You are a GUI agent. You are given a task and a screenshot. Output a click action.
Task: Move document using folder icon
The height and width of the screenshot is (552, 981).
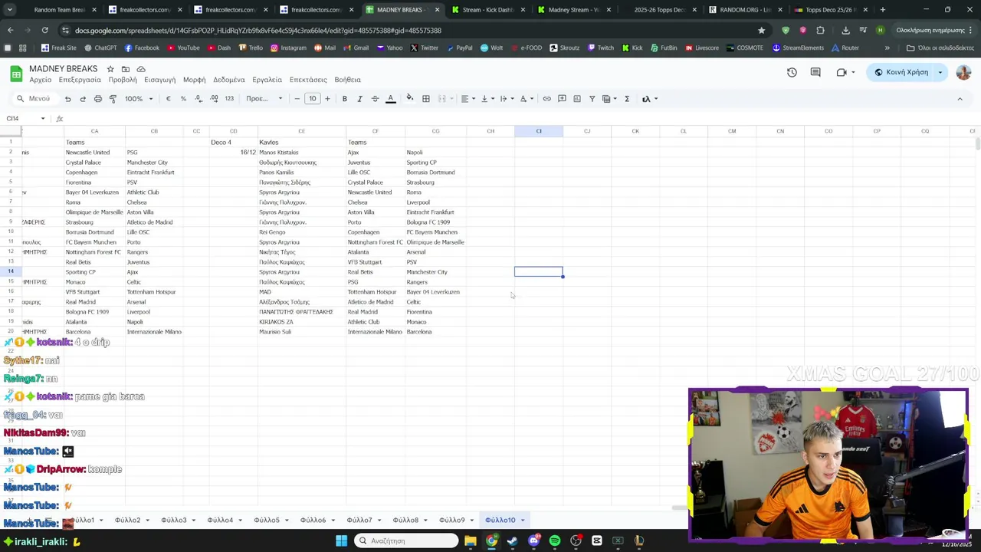point(126,69)
